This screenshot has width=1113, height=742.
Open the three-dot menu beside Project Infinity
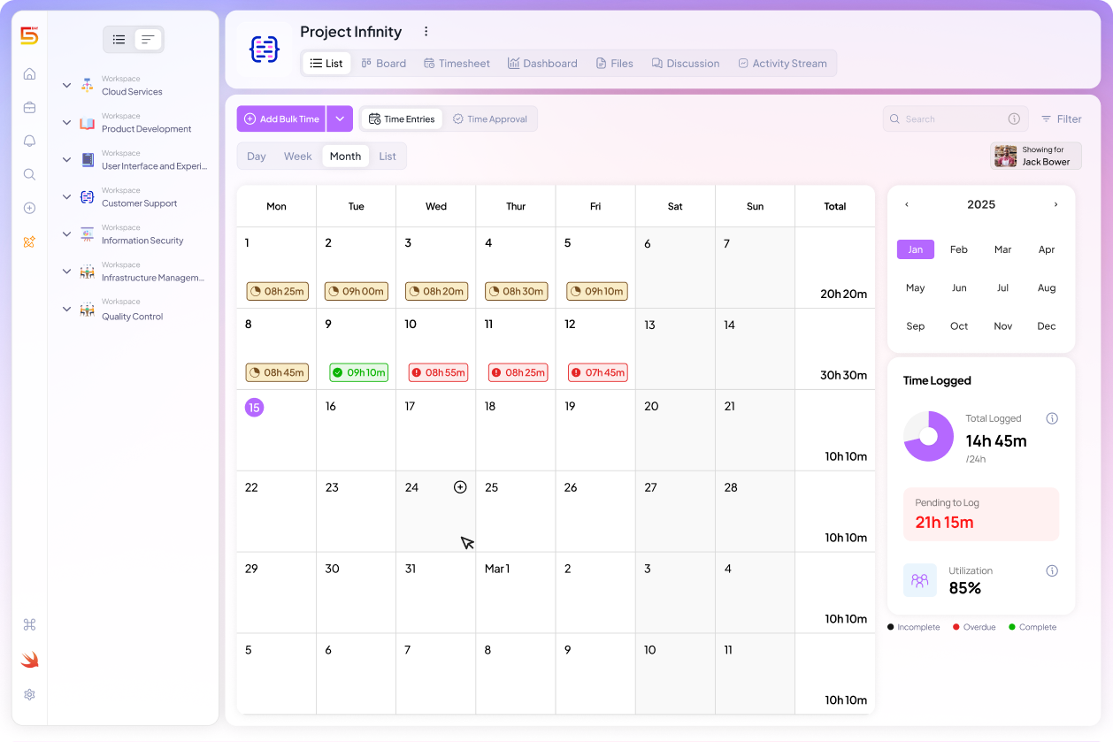[x=426, y=32]
